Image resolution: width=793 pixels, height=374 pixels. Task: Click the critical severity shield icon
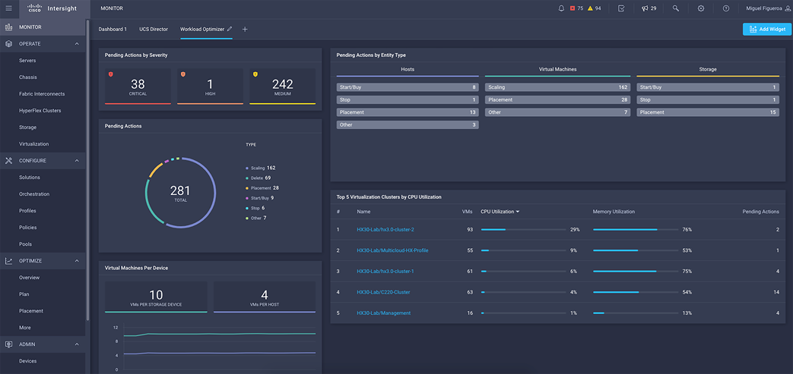(x=111, y=74)
